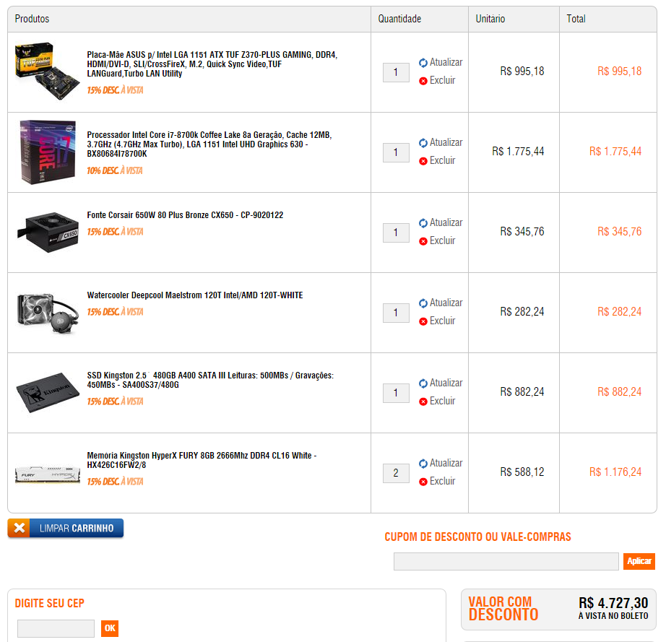Focus the discount coupon input field

(x=506, y=561)
